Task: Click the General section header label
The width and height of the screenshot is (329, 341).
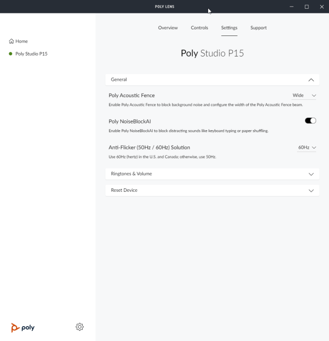Action: coord(119,79)
